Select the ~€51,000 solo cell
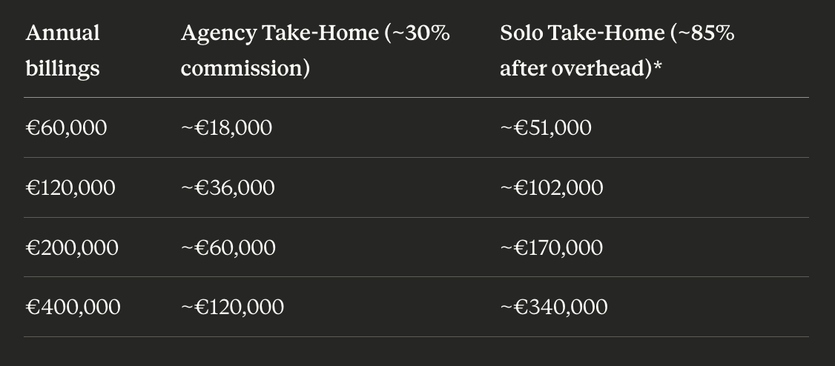 (545, 127)
